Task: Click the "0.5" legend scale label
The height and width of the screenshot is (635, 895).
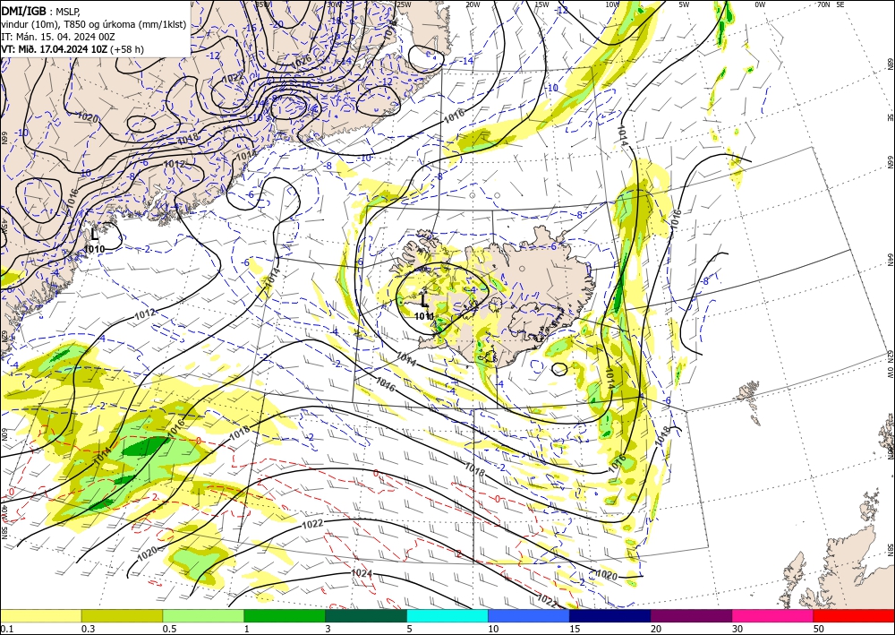Action: point(169,629)
